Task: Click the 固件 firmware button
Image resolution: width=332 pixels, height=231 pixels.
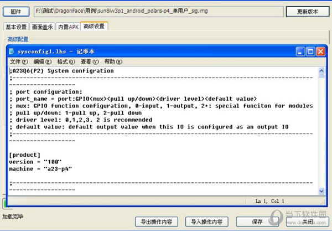Action: pyautogui.click(x=16, y=12)
